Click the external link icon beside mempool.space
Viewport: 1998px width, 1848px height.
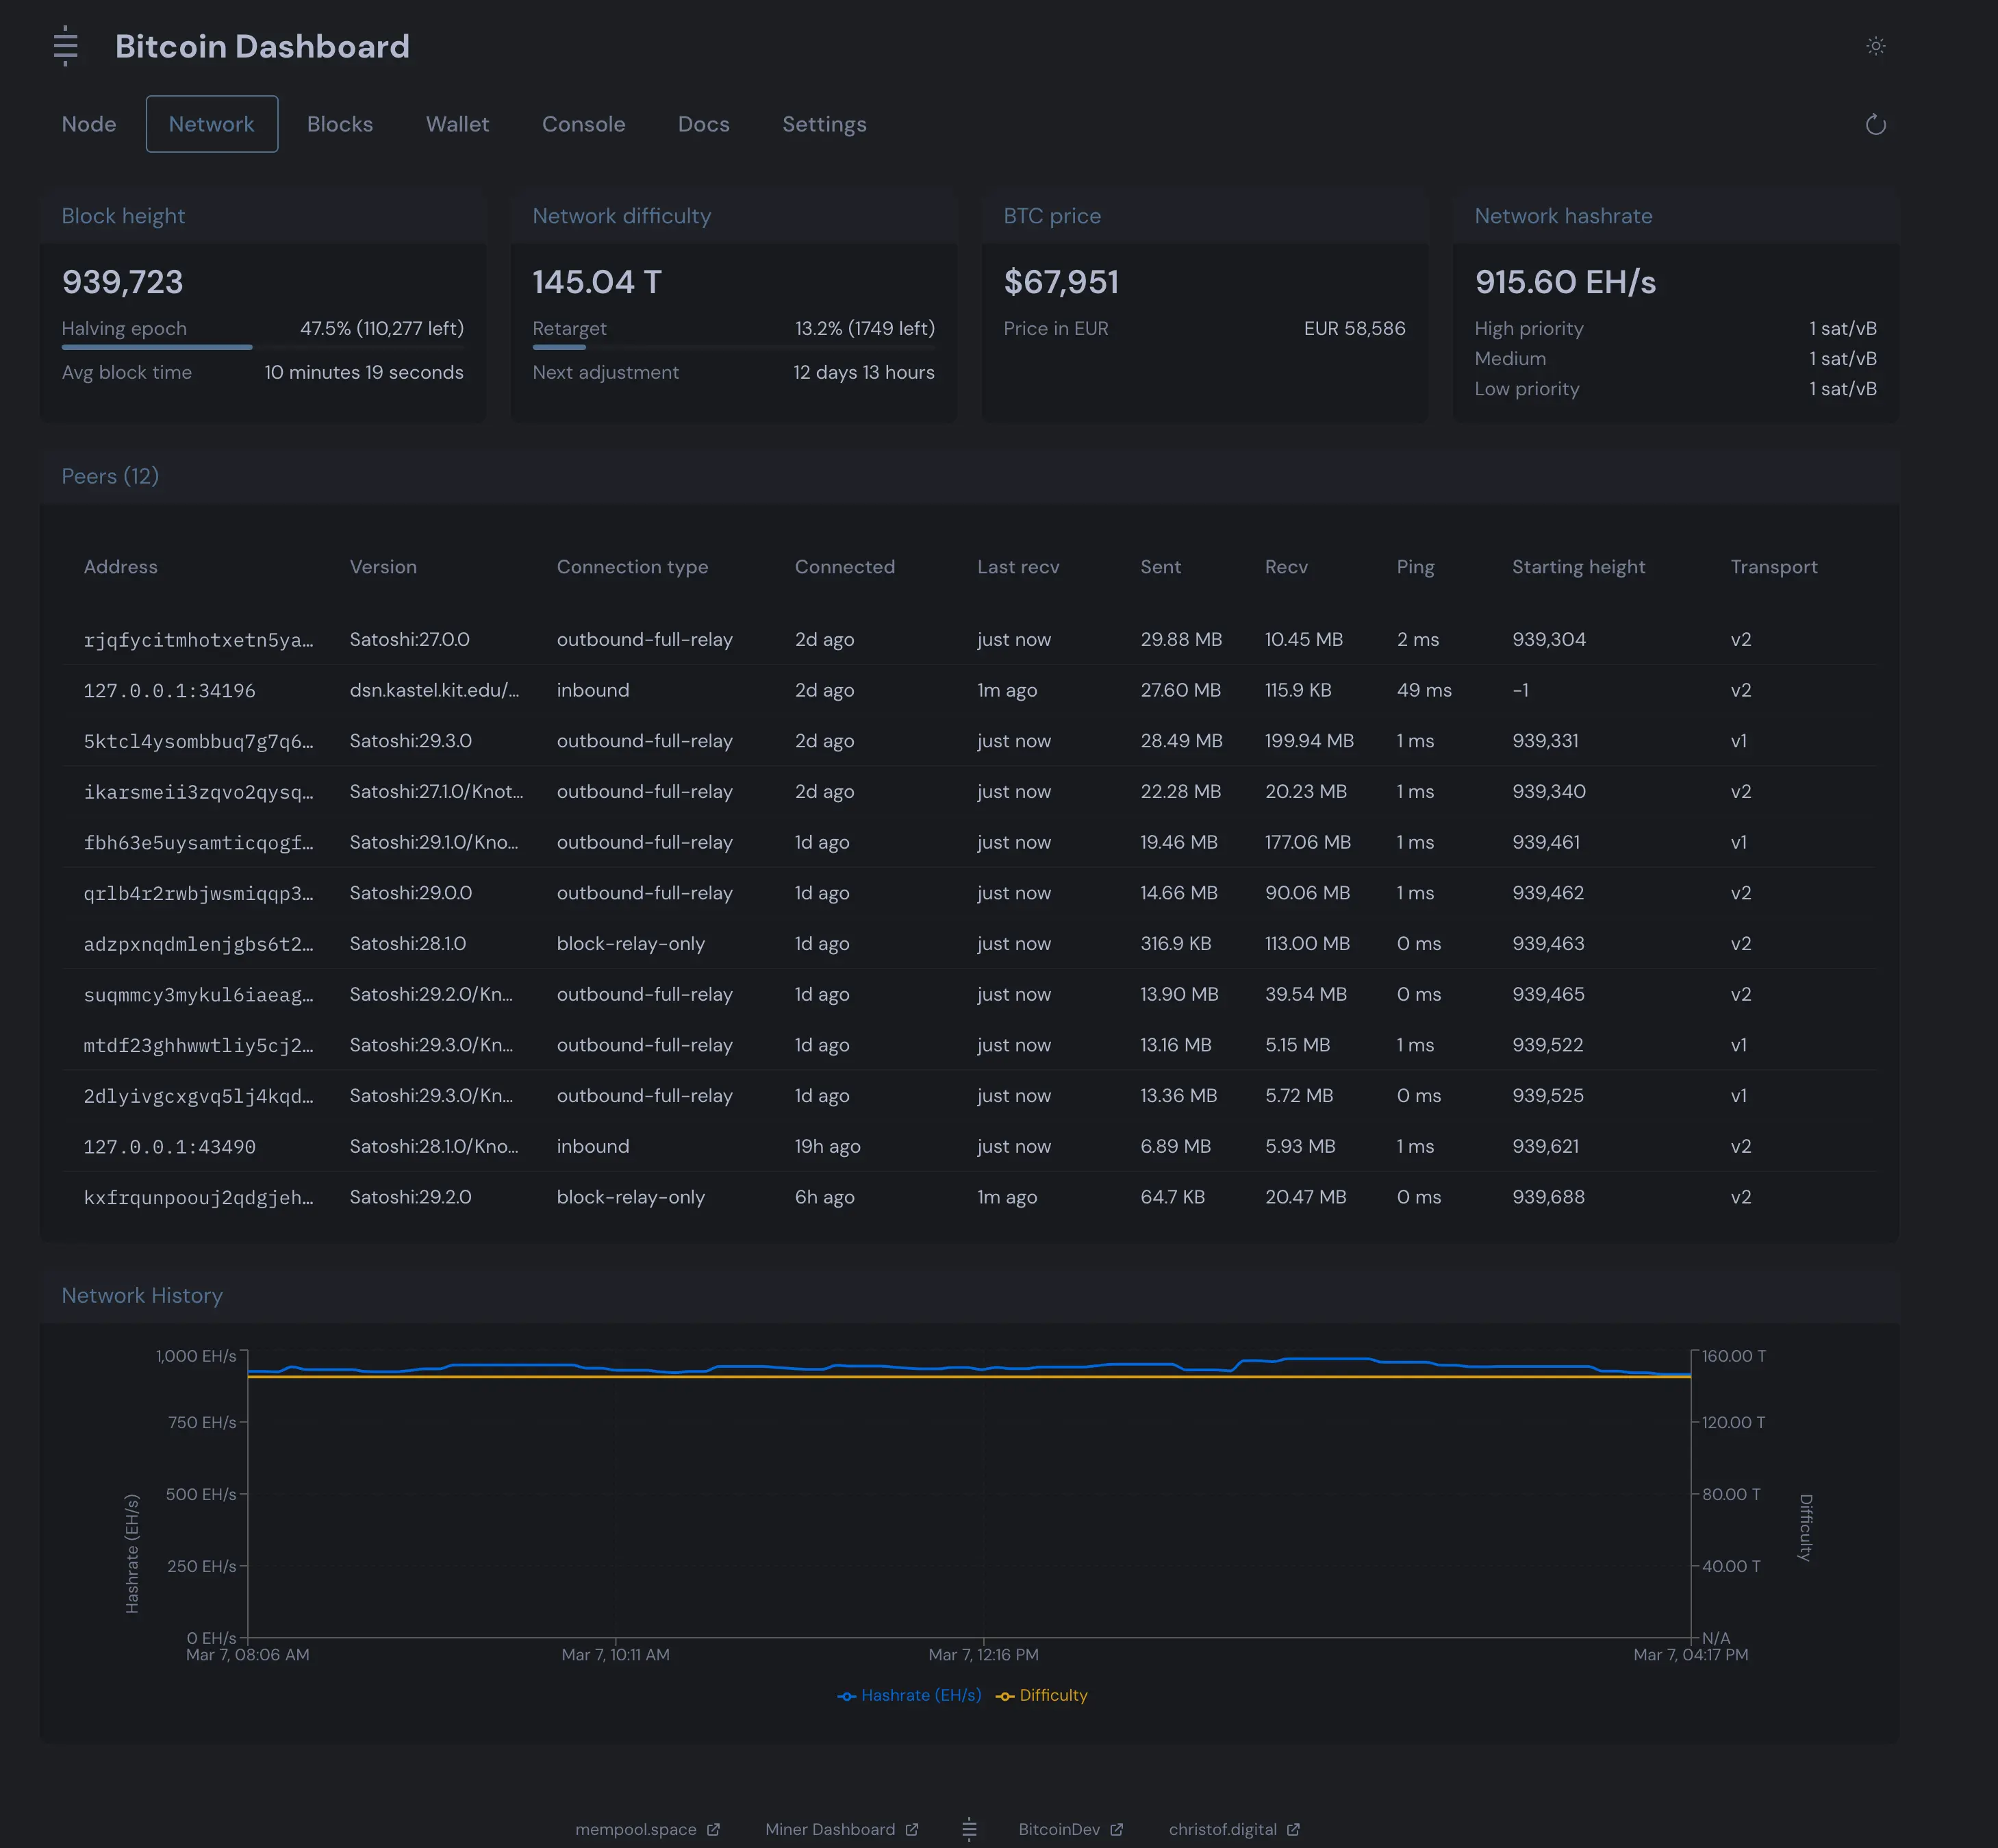713,1829
